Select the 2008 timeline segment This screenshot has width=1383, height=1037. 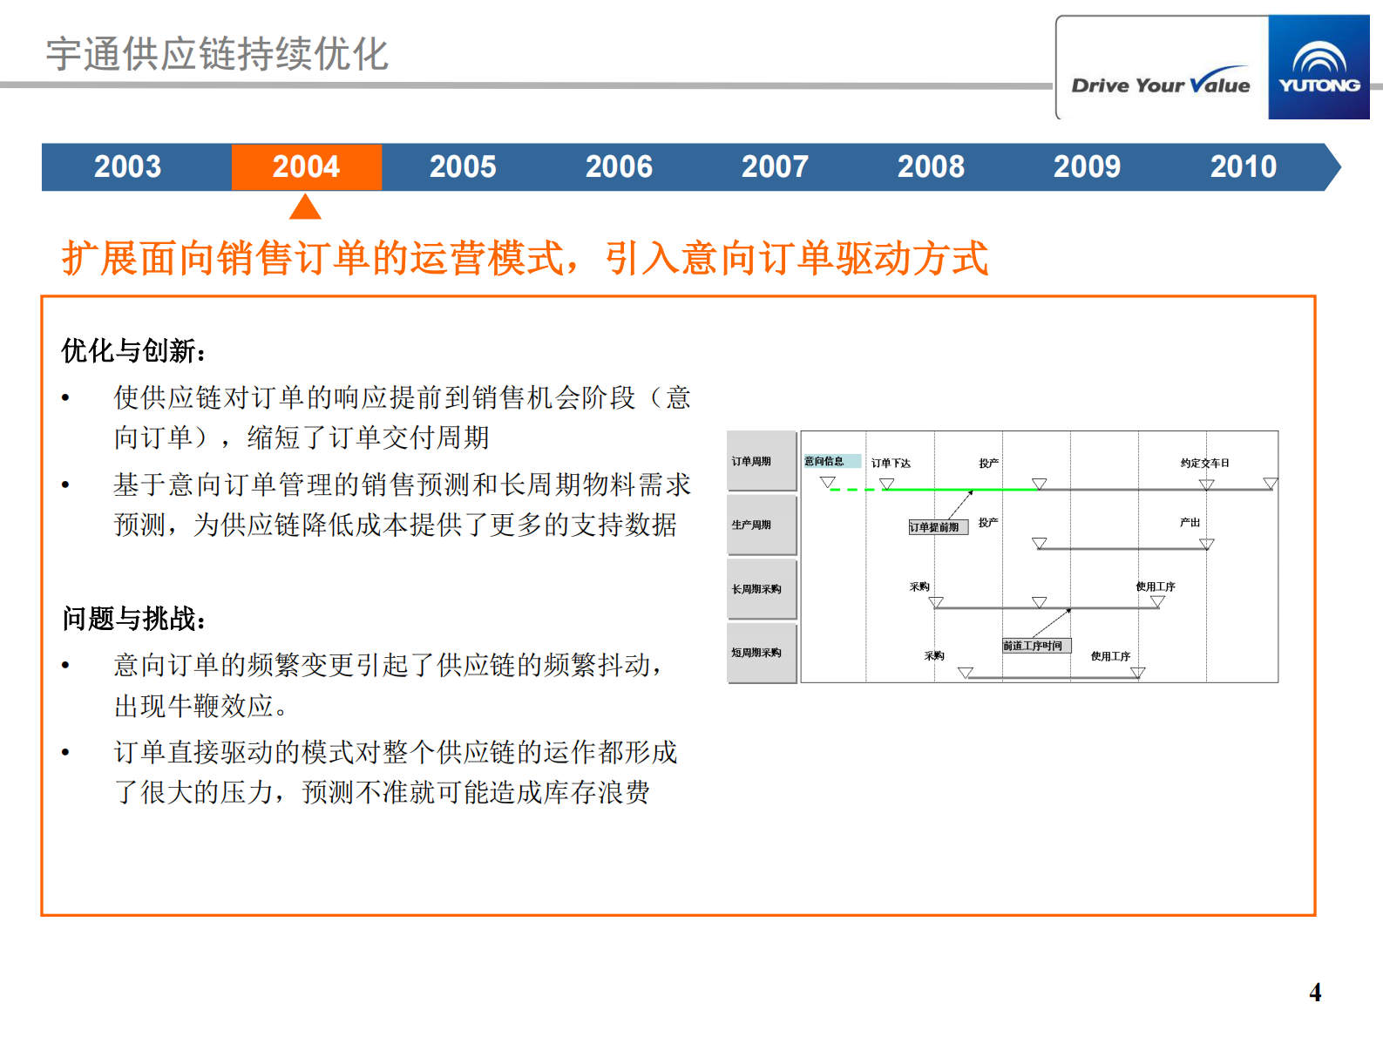[x=931, y=166]
